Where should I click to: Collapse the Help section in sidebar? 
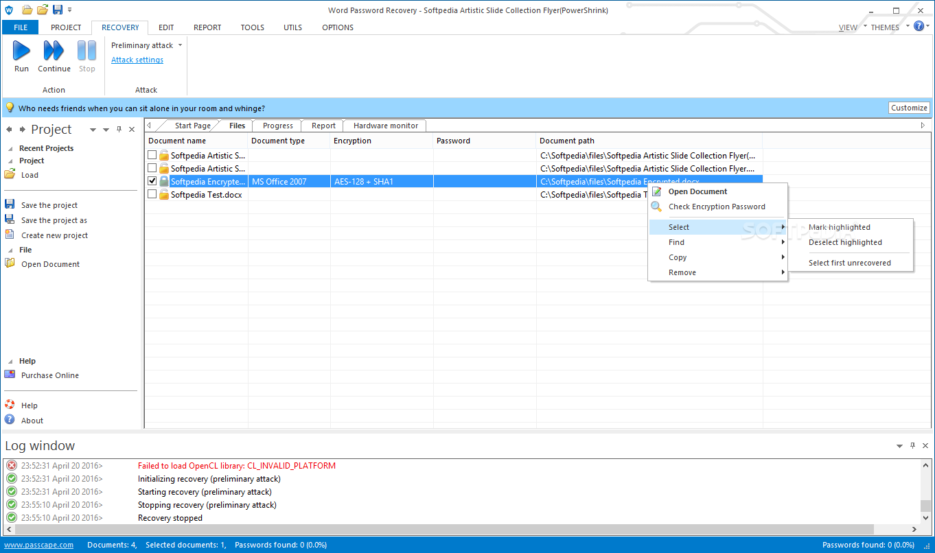(x=10, y=361)
